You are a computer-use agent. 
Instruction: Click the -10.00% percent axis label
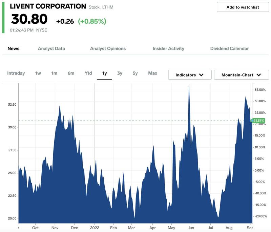click(x=260, y=193)
